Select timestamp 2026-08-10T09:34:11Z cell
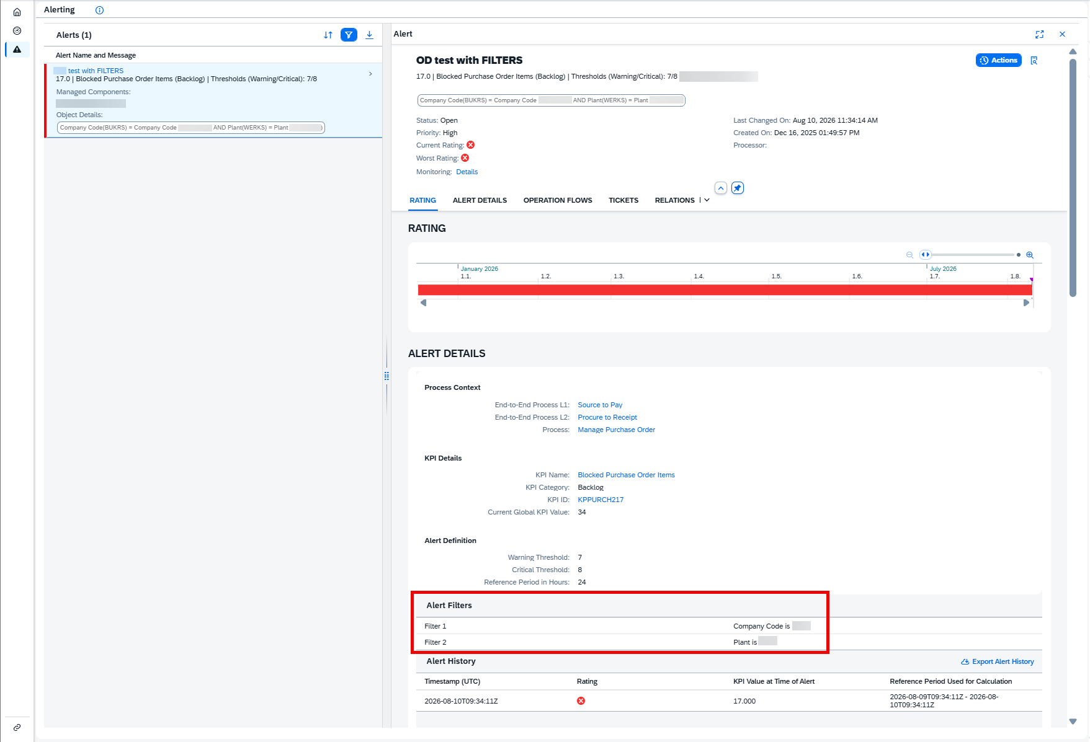Viewport: 1090px width, 742px height. pyautogui.click(x=461, y=702)
